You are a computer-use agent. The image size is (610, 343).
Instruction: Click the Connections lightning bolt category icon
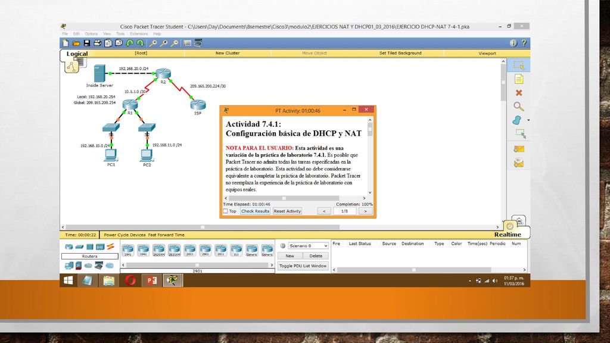point(110,247)
